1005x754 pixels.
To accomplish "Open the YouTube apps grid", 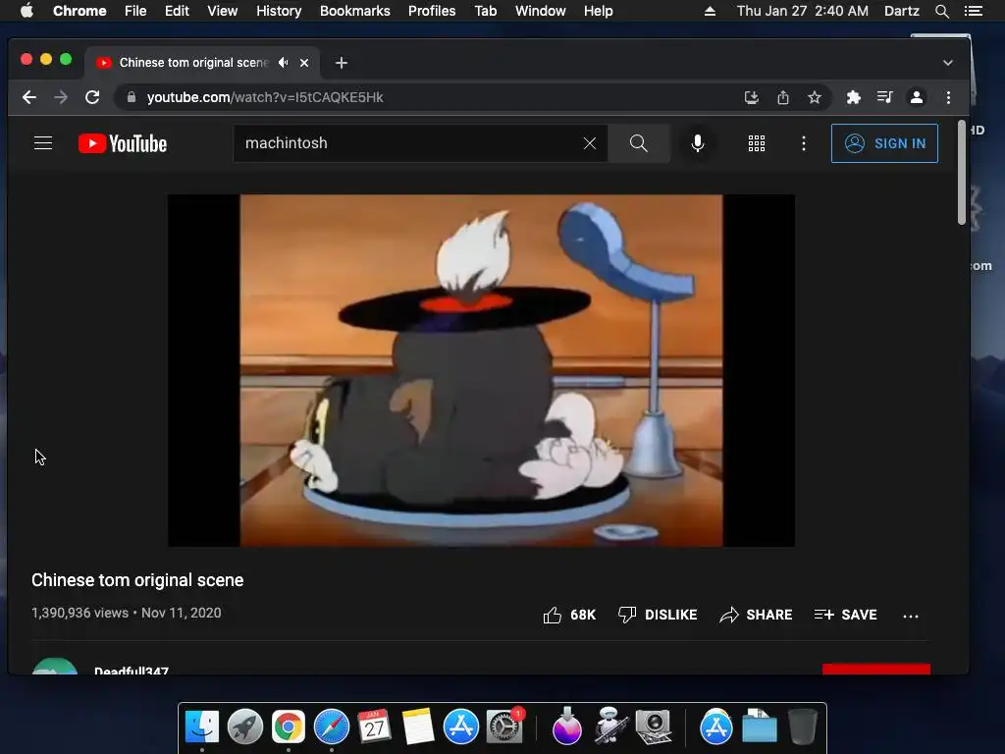I will (757, 143).
